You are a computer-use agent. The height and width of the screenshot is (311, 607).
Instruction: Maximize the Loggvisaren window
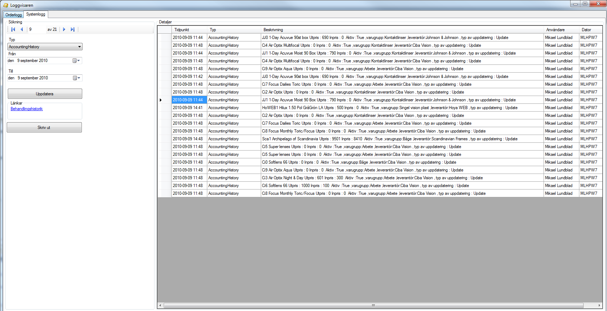point(585,4)
